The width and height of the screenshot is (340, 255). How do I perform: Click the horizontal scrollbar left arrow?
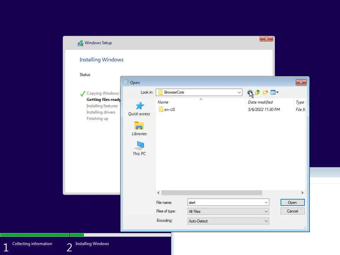pyautogui.click(x=158, y=193)
